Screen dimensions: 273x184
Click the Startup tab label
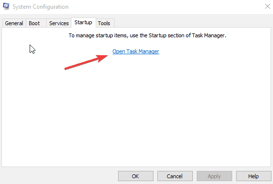click(x=83, y=22)
